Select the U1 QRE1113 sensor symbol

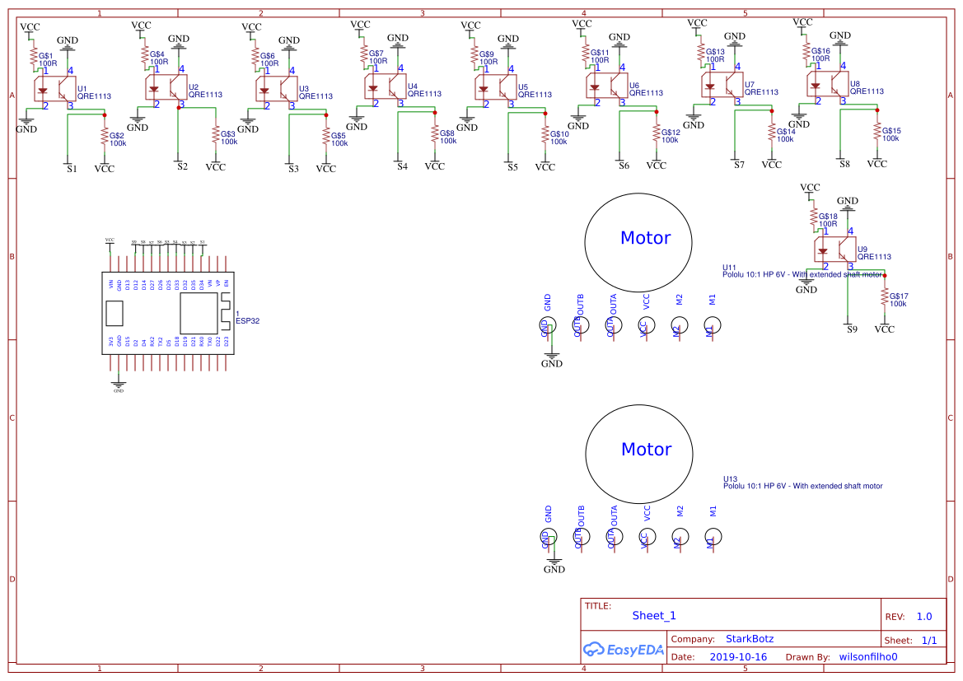click(54, 89)
